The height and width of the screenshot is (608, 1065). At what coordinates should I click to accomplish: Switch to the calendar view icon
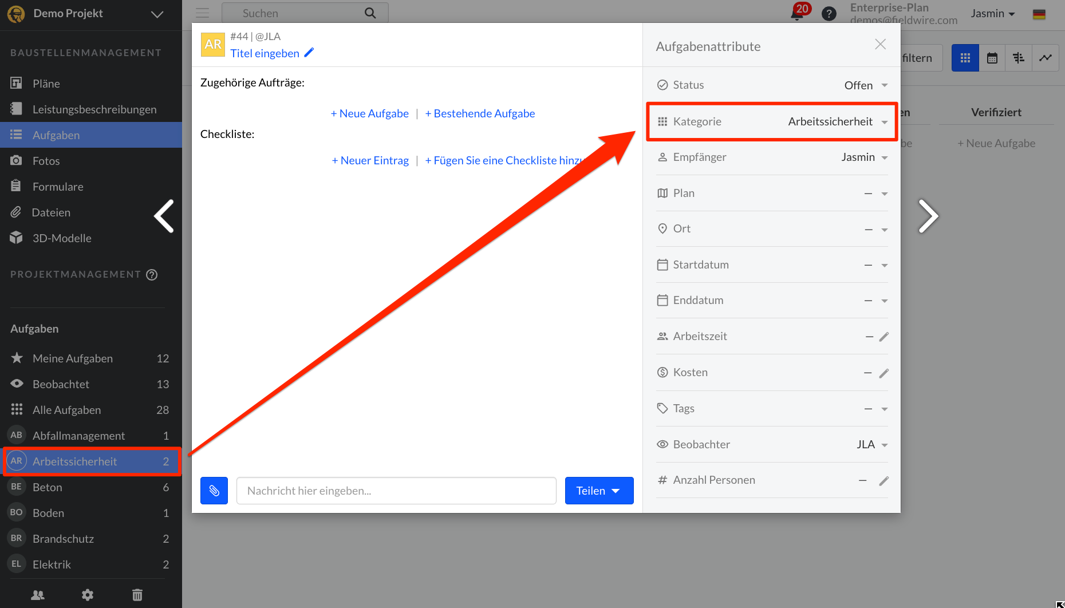[x=992, y=58]
